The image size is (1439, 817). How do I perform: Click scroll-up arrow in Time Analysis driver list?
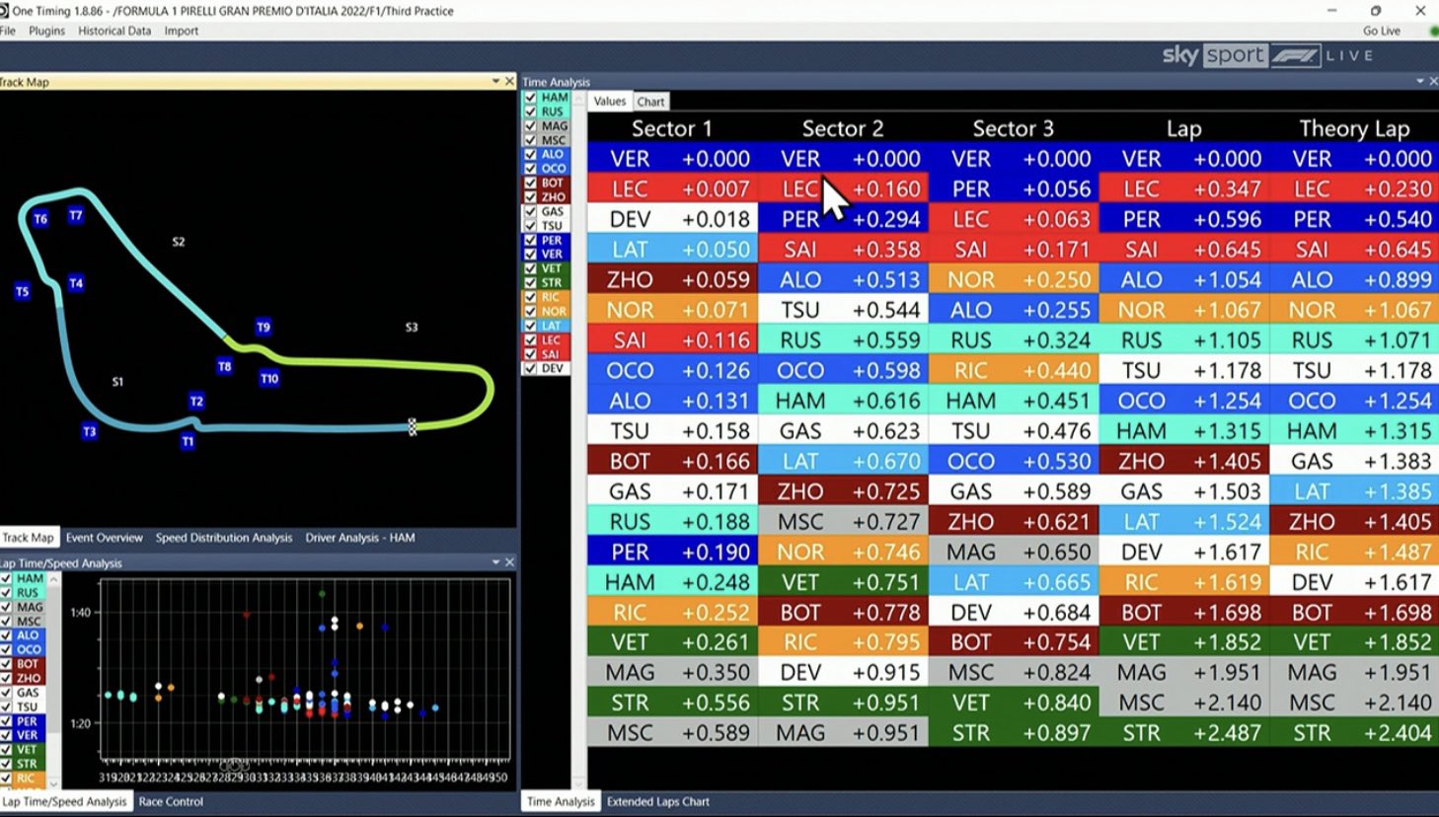tap(578, 99)
